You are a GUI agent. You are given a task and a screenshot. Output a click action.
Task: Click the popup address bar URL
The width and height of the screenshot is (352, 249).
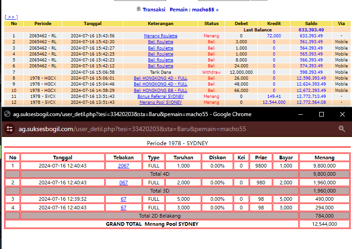click(x=132, y=129)
